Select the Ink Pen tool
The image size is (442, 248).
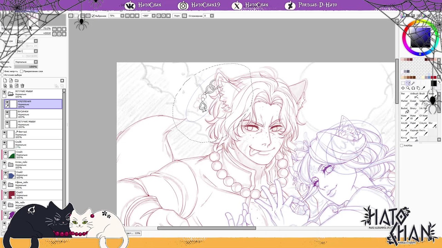[423, 110]
